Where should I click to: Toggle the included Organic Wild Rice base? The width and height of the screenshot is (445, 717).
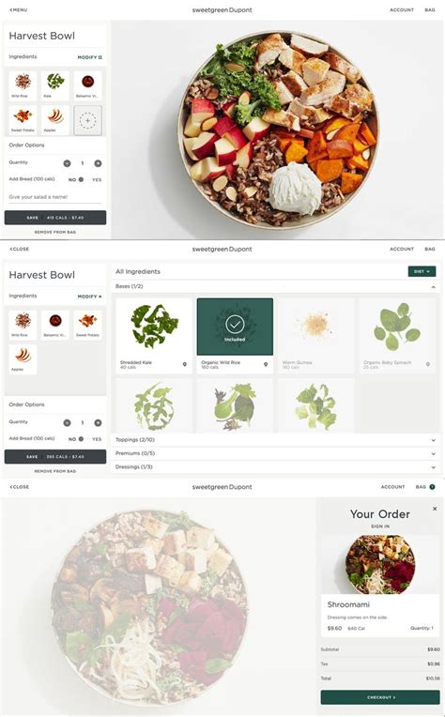[235, 327]
